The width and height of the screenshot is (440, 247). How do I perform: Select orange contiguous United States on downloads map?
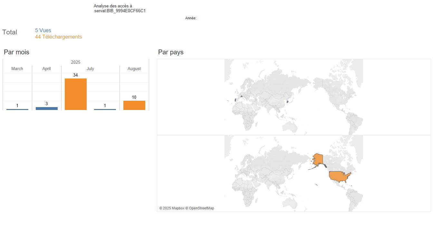click(x=339, y=177)
